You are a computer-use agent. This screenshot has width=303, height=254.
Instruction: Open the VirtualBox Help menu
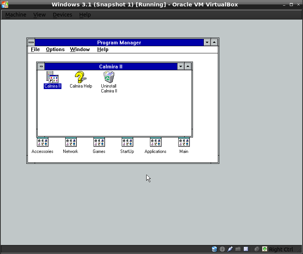(x=85, y=15)
